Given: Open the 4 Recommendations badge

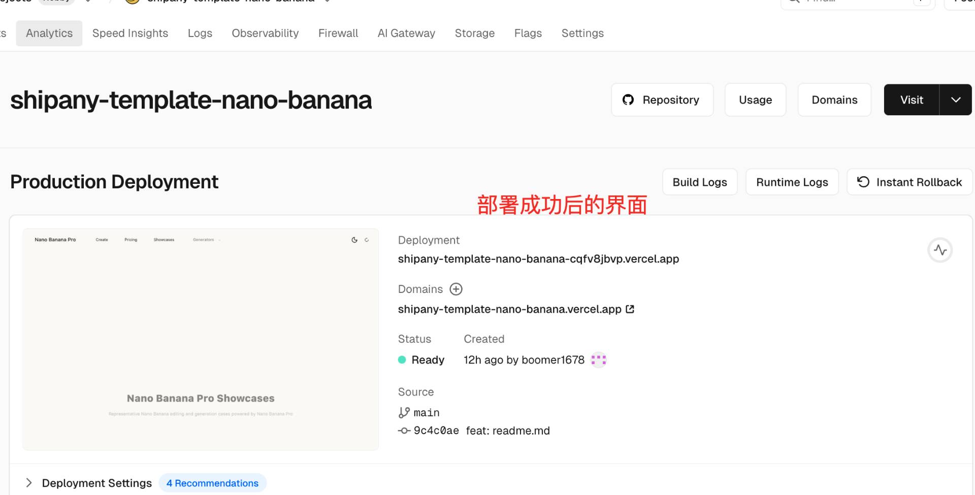Looking at the screenshot, I should tap(212, 483).
